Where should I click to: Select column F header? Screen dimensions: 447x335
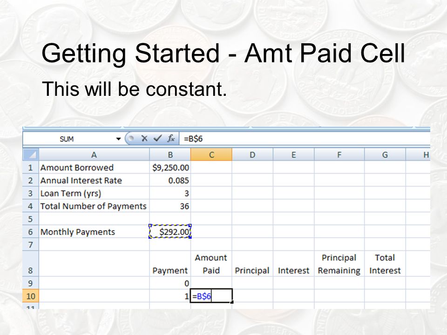click(339, 154)
